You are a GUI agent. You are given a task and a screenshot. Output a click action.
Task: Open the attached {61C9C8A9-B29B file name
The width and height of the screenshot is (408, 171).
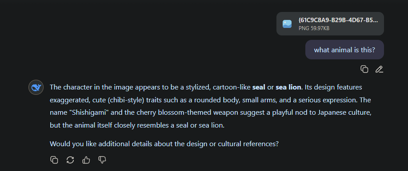coord(338,20)
